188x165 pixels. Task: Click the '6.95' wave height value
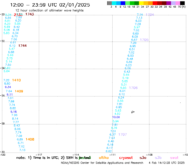coord(133,46)
